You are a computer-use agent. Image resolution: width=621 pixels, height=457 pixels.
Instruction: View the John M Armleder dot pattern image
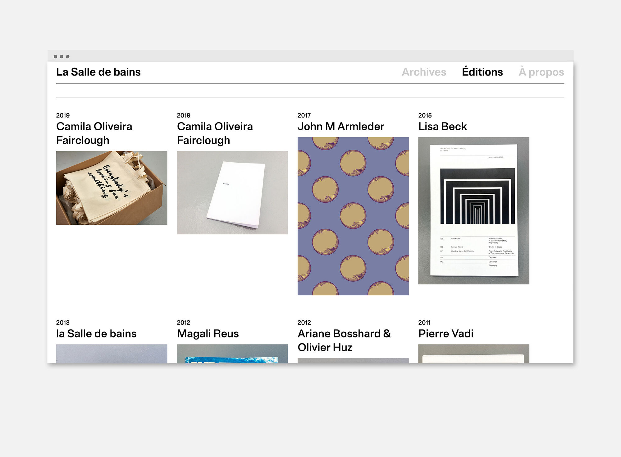coord(353,216)
